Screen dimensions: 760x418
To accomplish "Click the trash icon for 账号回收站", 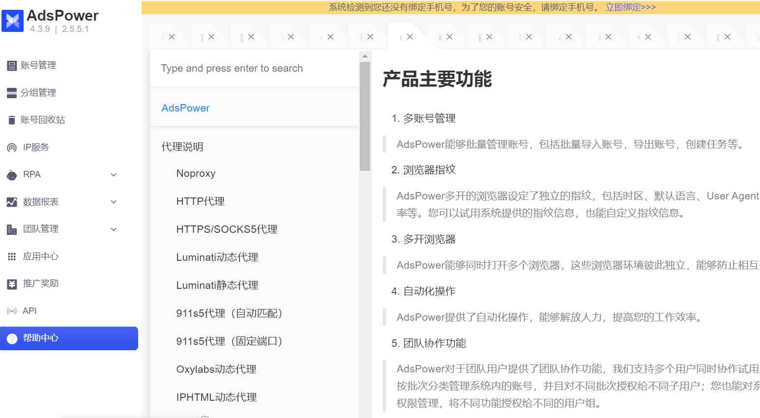I will pos(12,120).
